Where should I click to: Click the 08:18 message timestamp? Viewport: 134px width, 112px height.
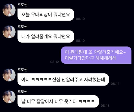point(105,106)
